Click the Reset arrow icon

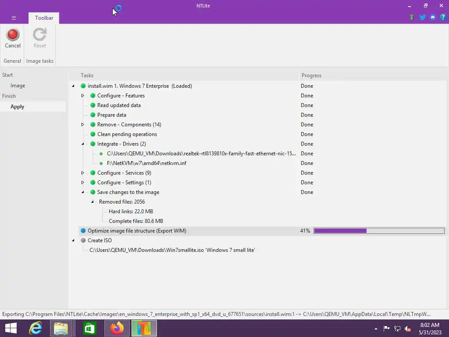point(39,34)
